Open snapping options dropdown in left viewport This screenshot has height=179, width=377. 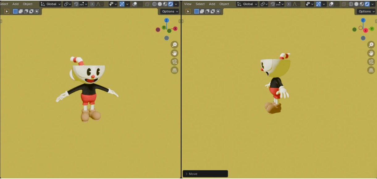(x=83, y=4)
